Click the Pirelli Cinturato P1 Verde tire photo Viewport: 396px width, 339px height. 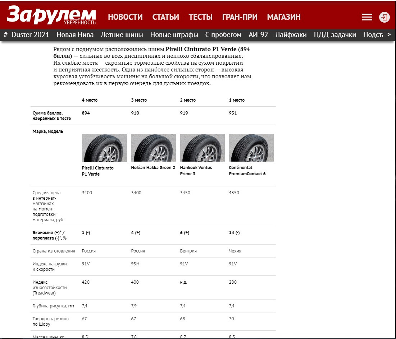coord(104,148)
